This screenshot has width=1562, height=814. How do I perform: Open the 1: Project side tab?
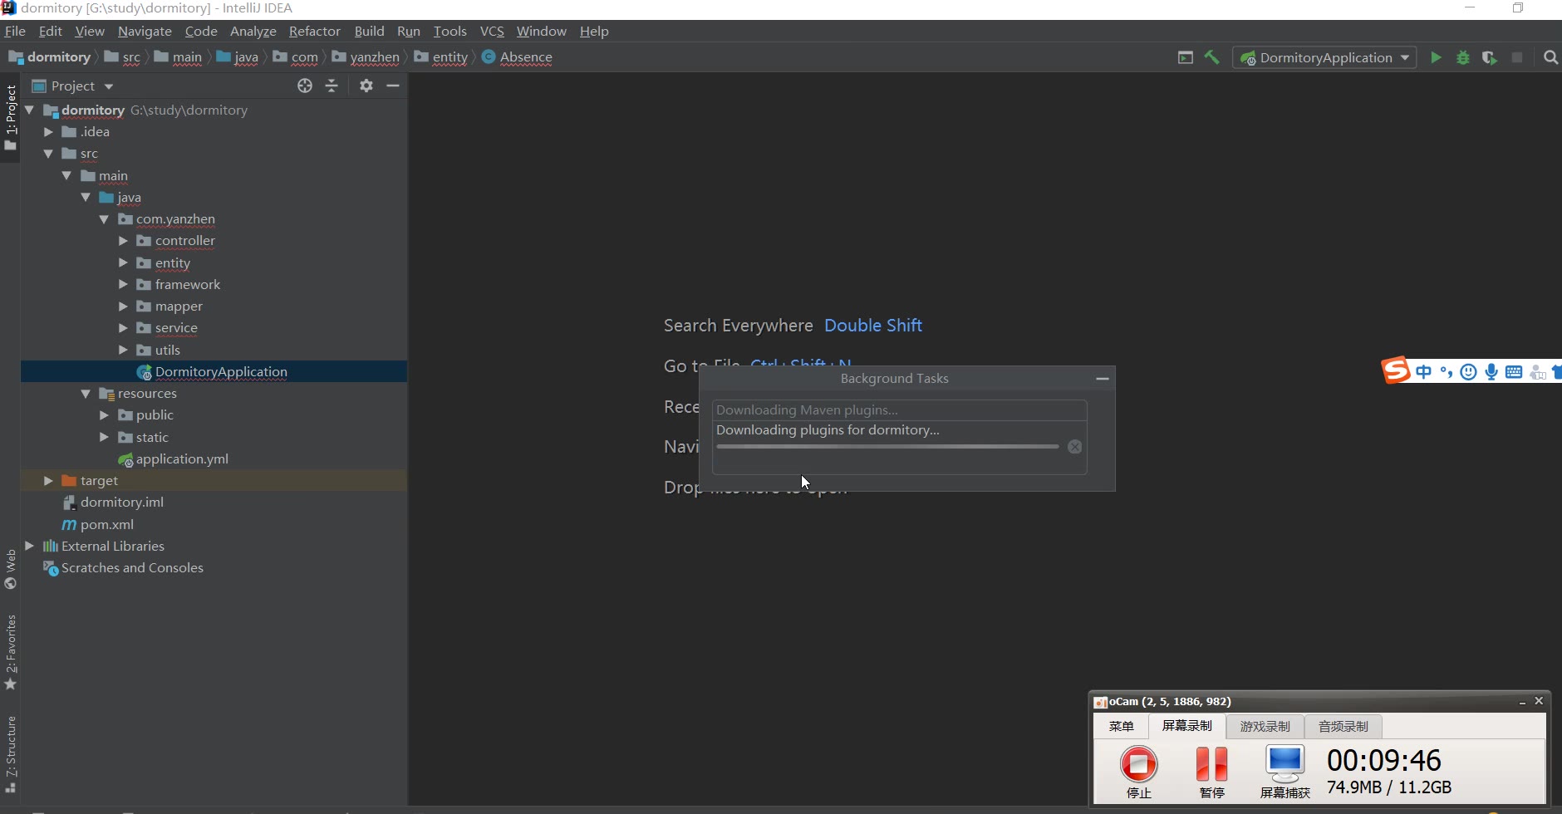point(10,116)
